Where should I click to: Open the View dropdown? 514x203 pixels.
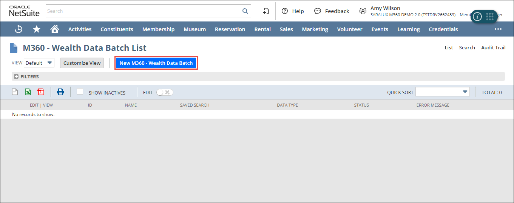39,63
